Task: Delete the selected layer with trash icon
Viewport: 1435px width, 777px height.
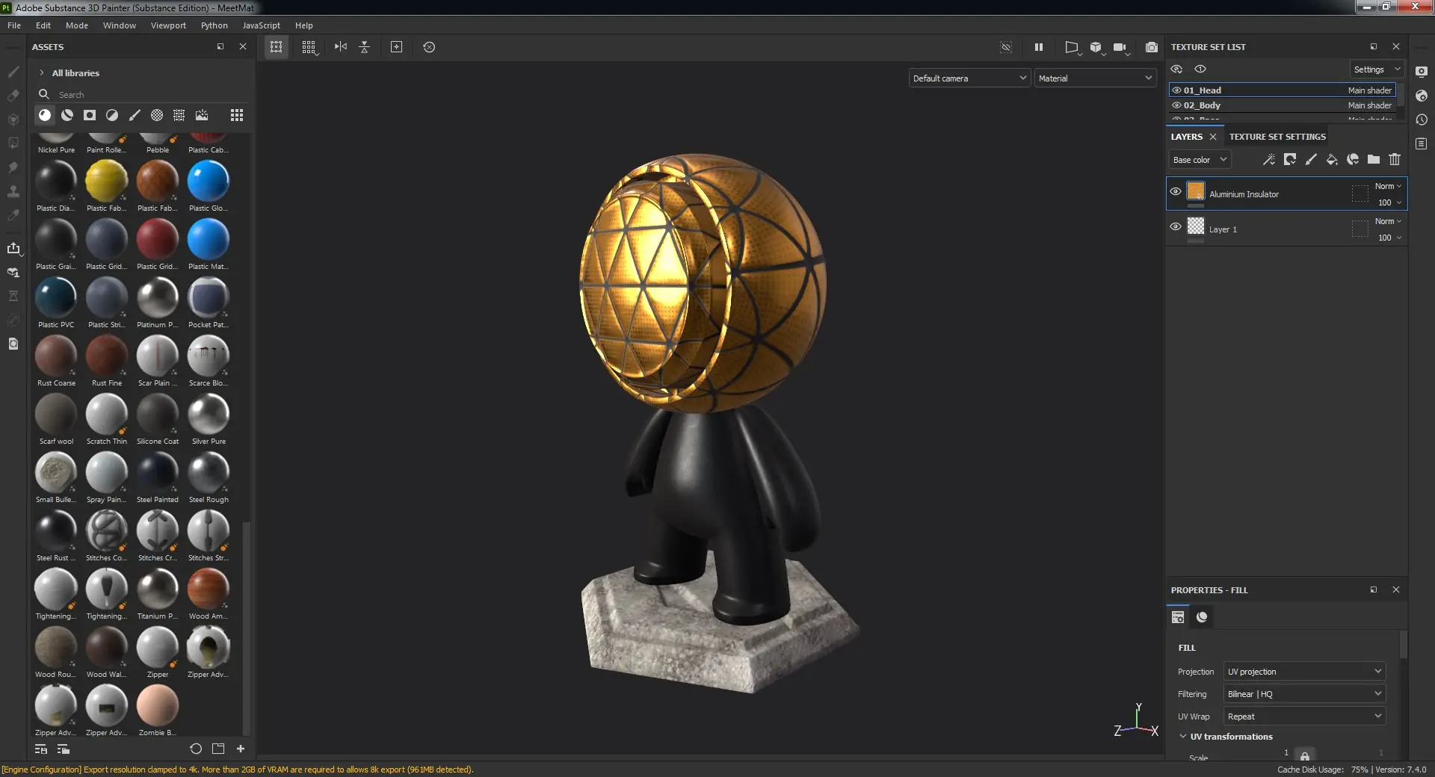Action: coord(1395,159)
